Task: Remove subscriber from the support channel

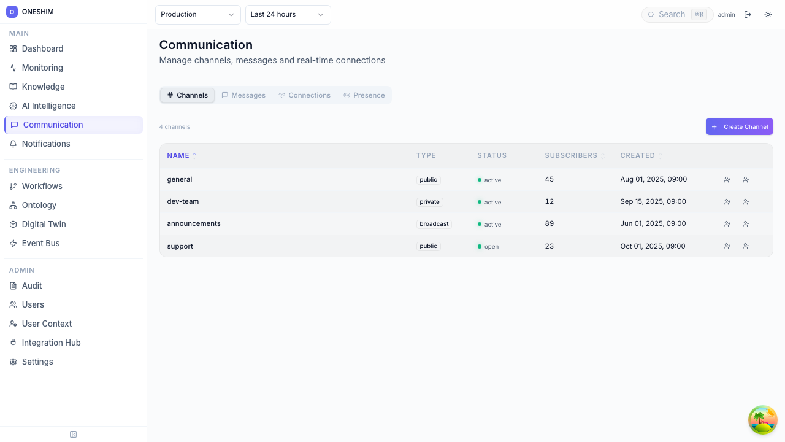Action: pos(746,246)
